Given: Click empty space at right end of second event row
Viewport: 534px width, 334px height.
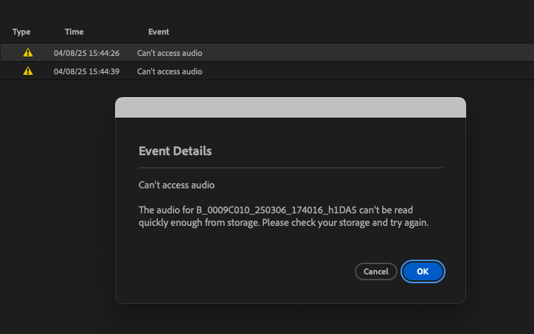Looking at the screenshot, I should 479,71.
